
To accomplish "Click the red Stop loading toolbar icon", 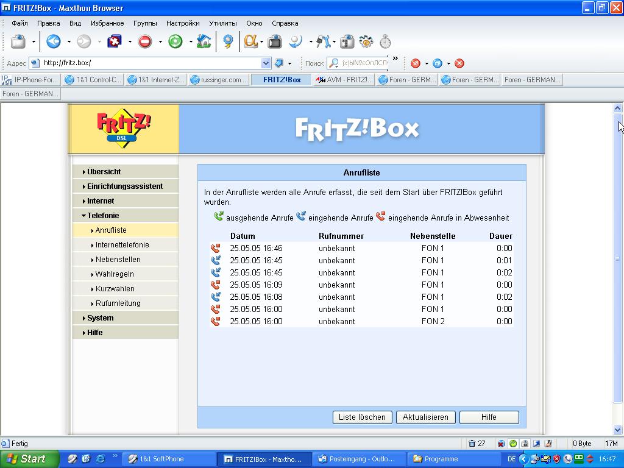I will 145,41.
